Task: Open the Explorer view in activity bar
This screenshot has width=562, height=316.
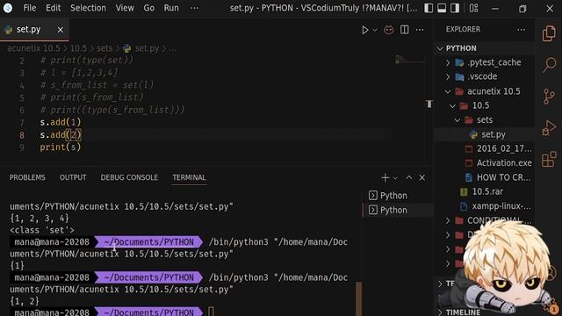Action: 549,33
